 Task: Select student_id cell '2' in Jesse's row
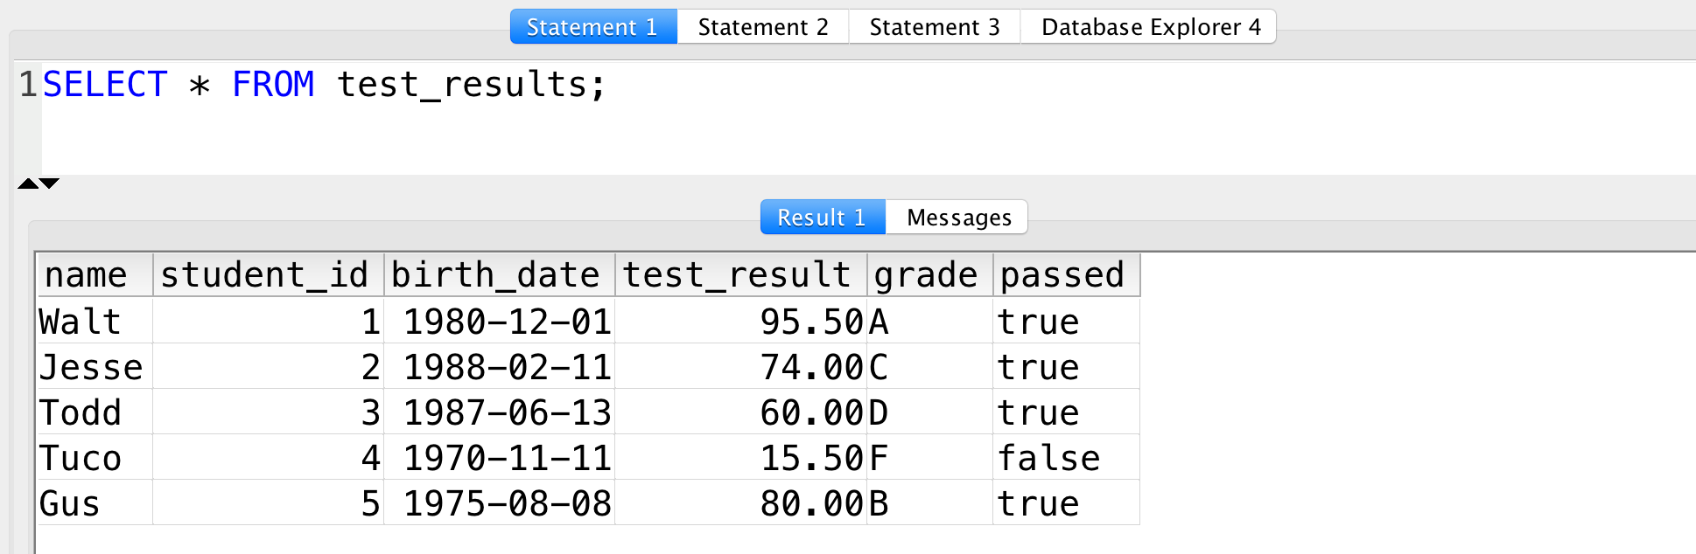[x=269, y=366]
